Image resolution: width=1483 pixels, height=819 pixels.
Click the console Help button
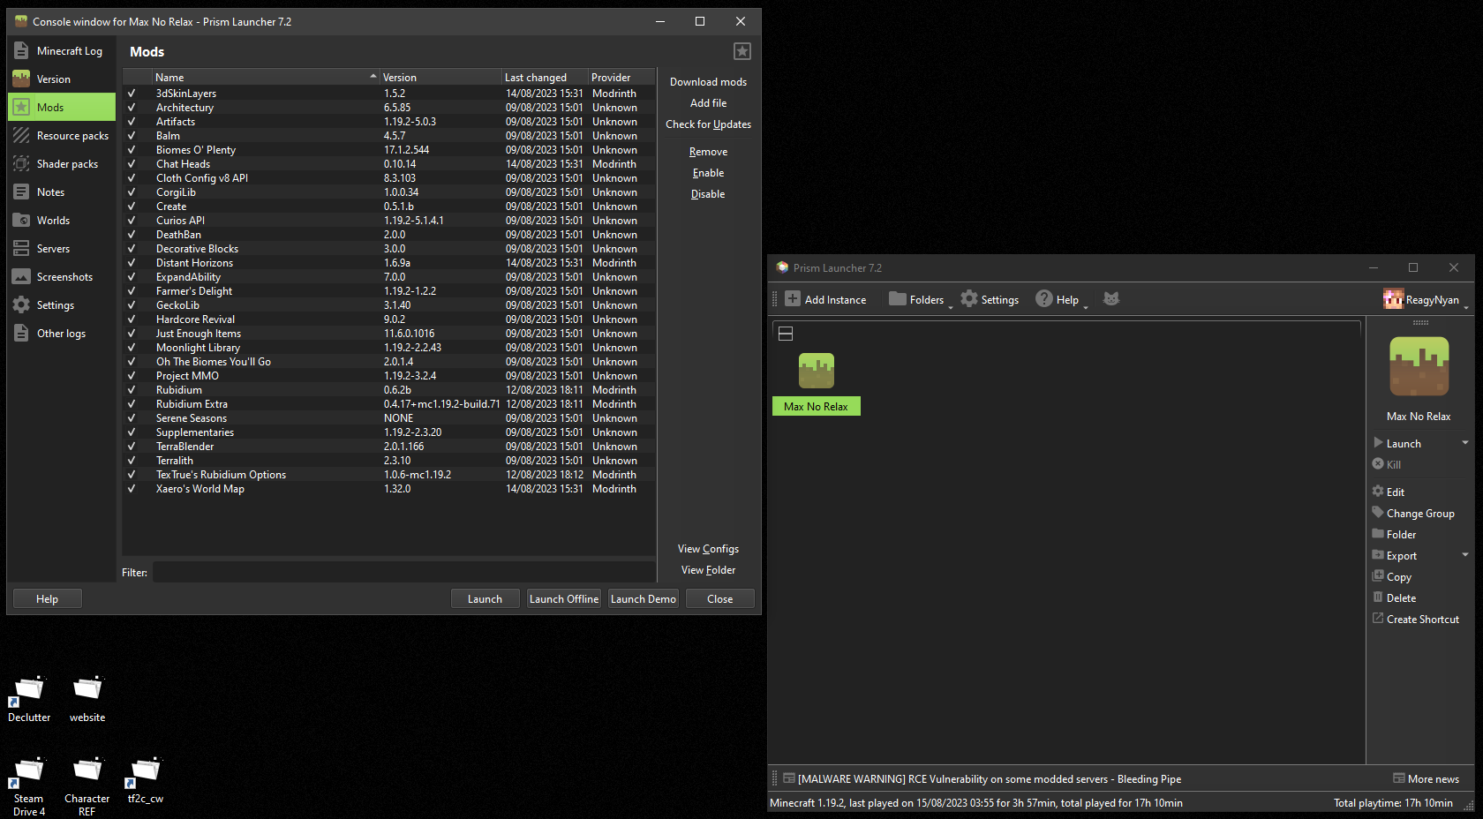(48, 599)
